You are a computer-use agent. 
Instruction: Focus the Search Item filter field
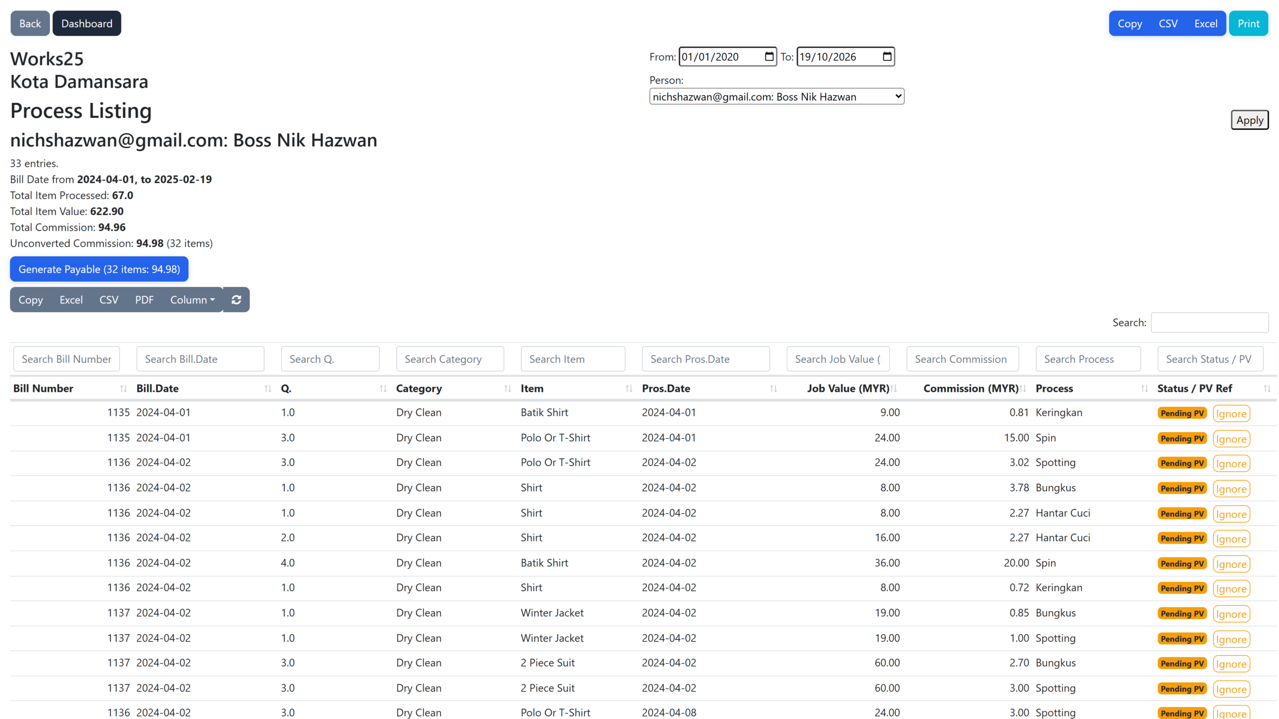573,359
